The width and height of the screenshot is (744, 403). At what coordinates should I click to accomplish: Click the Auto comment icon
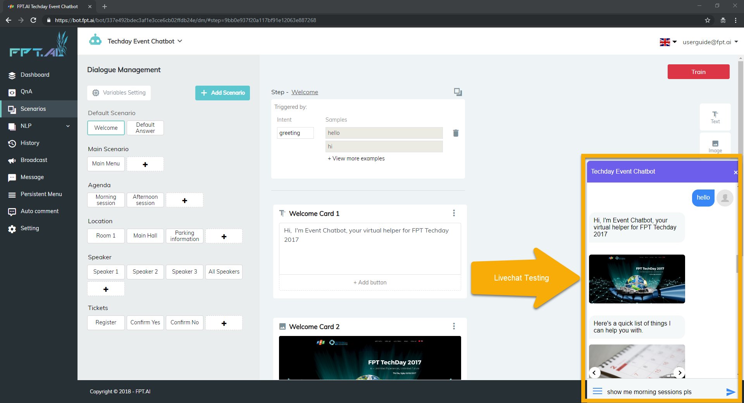pyautogui.click(x=12, y=212)
